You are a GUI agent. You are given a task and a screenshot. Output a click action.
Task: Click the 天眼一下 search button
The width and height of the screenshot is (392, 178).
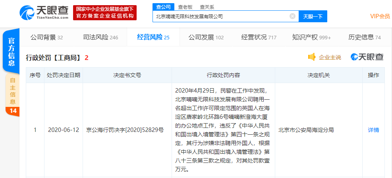coord(313,16)
